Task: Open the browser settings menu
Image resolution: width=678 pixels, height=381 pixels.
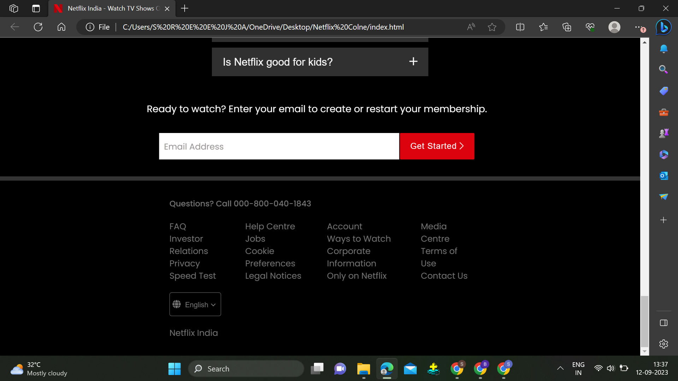Action: coord(639,27)
